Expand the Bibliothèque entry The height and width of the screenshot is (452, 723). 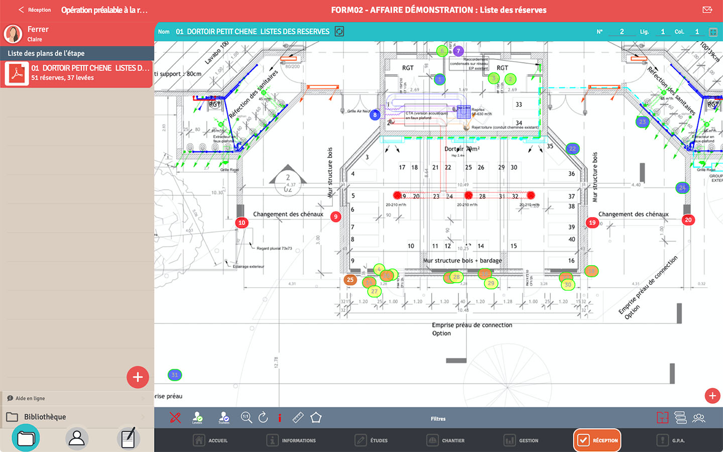click(77, 417)
